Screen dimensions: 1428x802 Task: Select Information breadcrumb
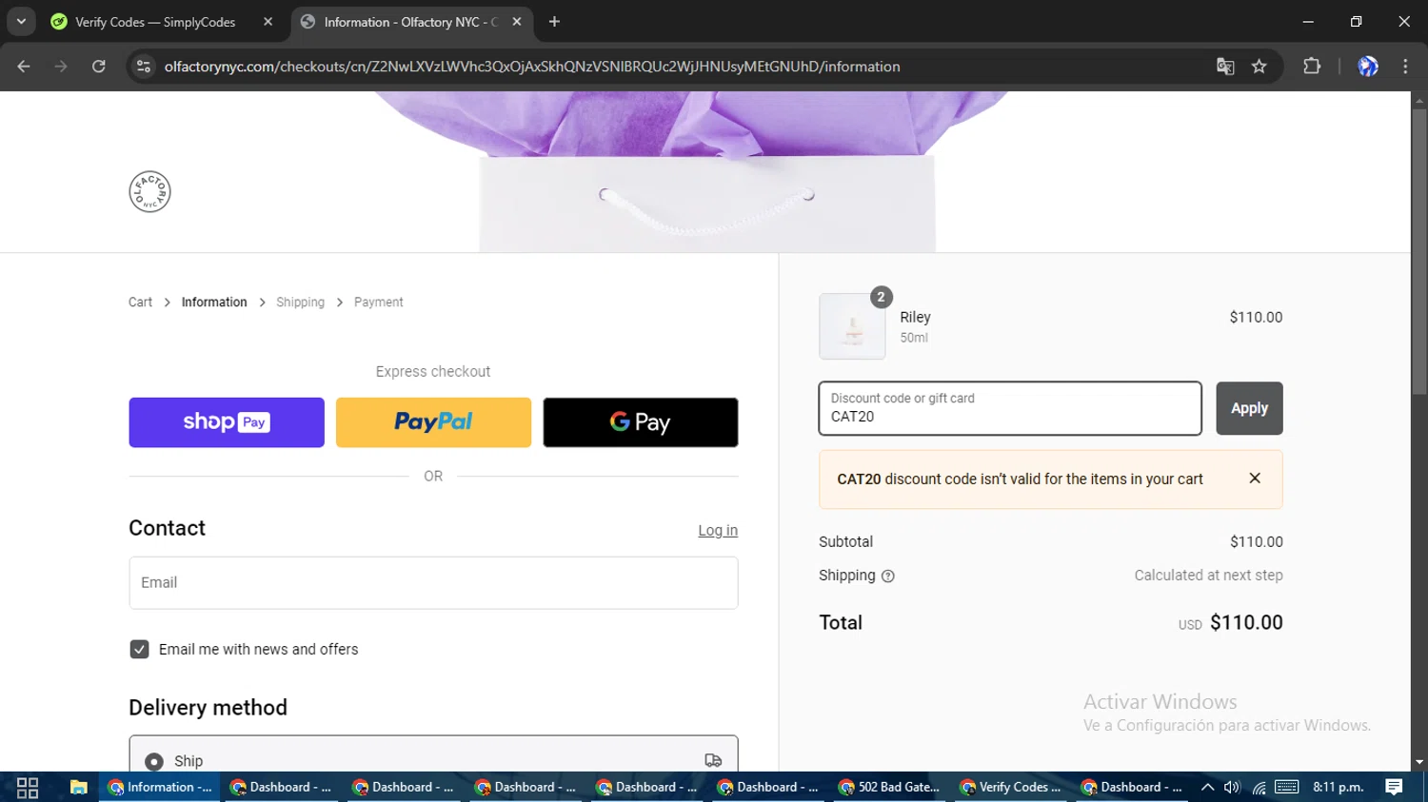tap(214, 302)
